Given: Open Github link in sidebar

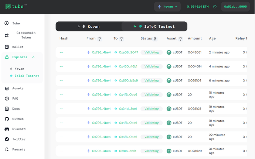Looking at the screenshot, I should tap(18, 119).
